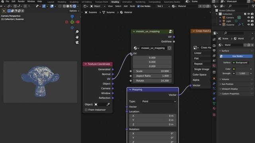Open the Render menu
Image resolution: width=255 pixels, height=143 pixels.
[x=21, y=2]
